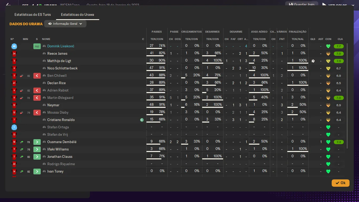The height and width of the screenshot is (202, 359).
Task: Sort by the CLA rating column header
Action: click(x=340, y=39)
